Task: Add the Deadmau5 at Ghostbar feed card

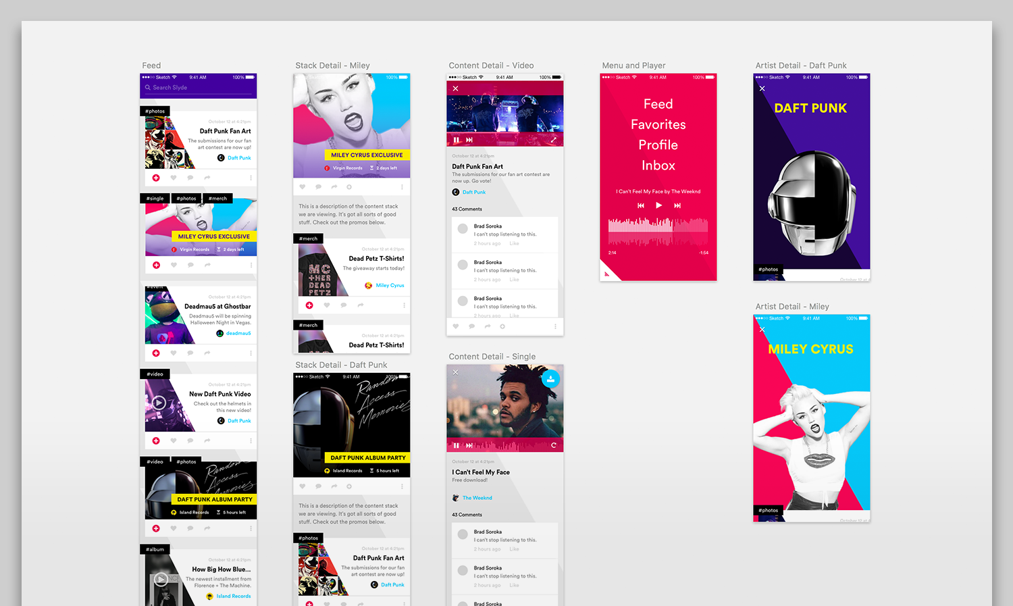Action: pyautogui.click(x=156, y=353)
